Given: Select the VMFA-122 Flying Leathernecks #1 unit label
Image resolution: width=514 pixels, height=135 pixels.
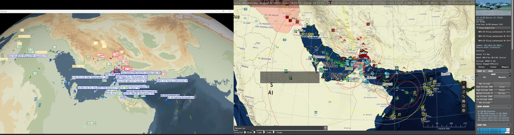Looking at the screenshot, I should click(x=172, y=81).
